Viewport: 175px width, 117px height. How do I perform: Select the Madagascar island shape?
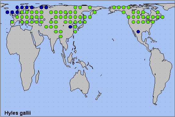coord(38,77)
